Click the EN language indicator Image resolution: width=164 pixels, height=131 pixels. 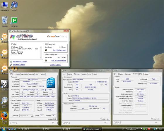[123, 129]
